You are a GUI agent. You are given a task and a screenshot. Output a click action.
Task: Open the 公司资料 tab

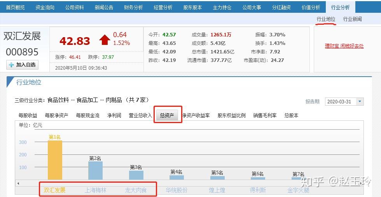74,7
